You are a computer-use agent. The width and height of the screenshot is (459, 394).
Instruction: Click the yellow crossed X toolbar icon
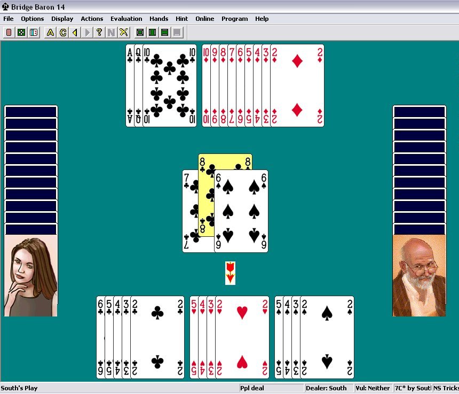click(124, 33)
